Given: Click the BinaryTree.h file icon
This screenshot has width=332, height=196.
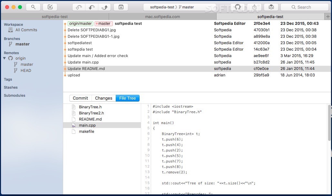Looking at the screenshot, I should point(73,107).
